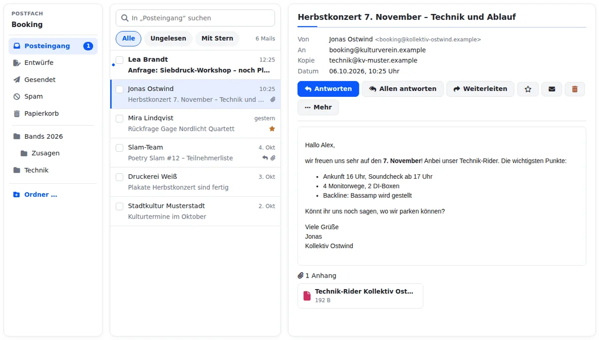Open Lea Brandt's Siebdruck-Workshop mail

point(195,65)
